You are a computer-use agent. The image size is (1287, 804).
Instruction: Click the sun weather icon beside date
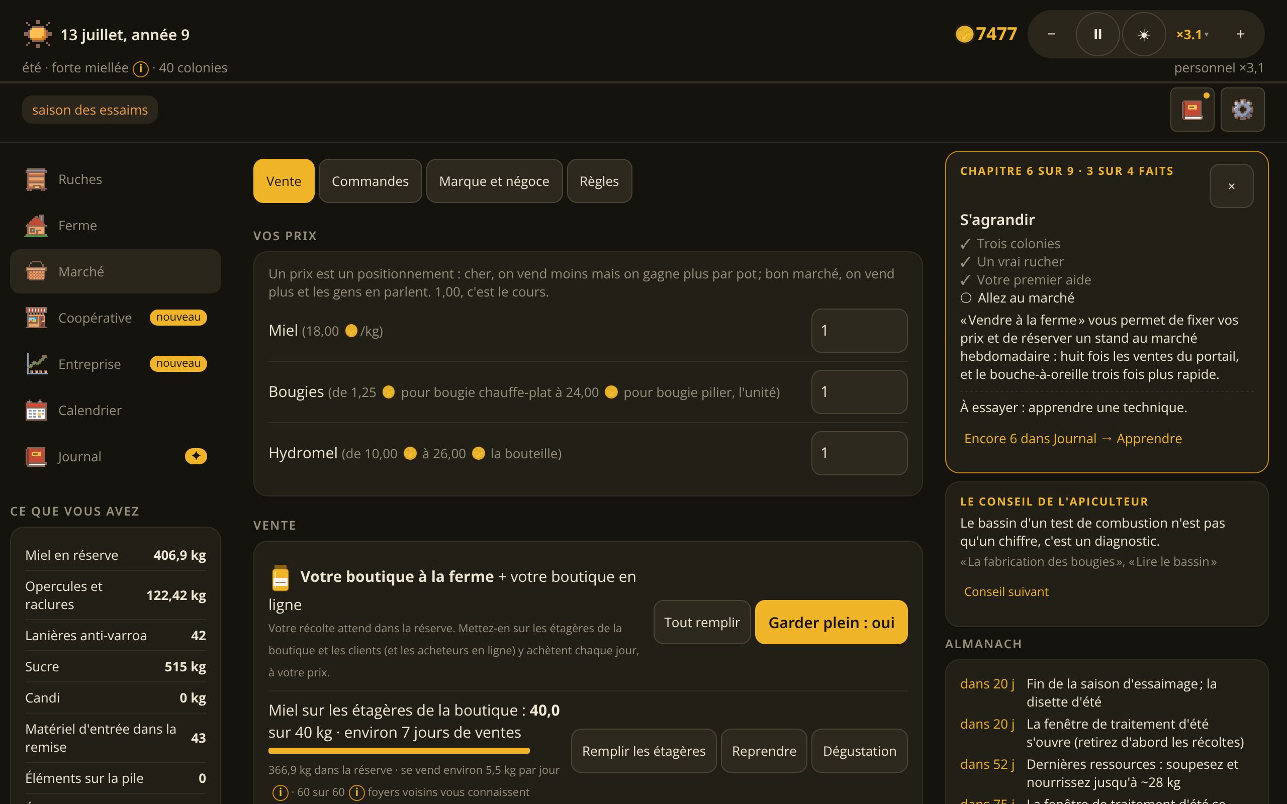click(x=38, y=35)
